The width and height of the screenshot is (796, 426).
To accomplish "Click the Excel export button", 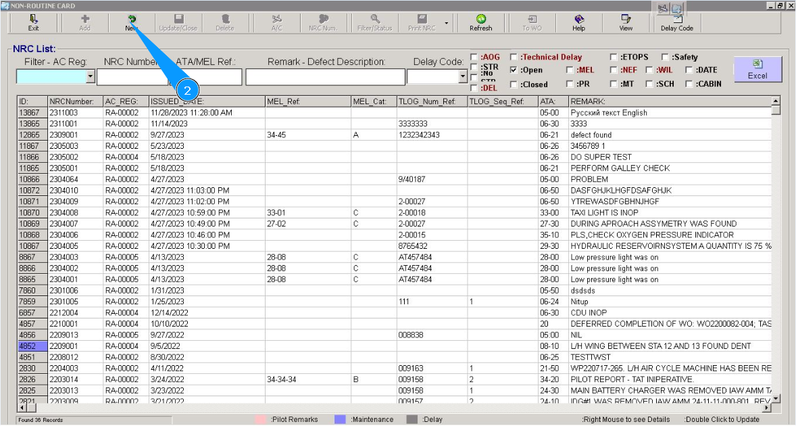I will coord(757,69).
